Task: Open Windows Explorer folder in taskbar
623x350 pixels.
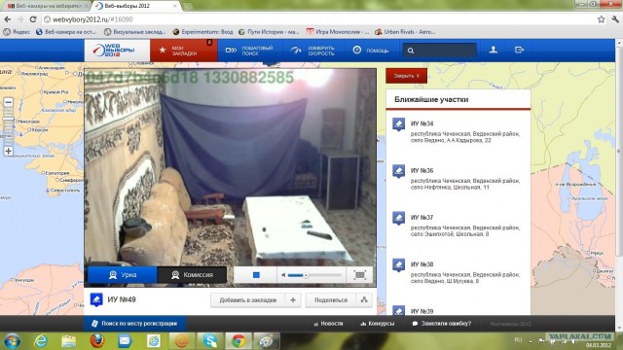Action: click(x=68, y=341)
